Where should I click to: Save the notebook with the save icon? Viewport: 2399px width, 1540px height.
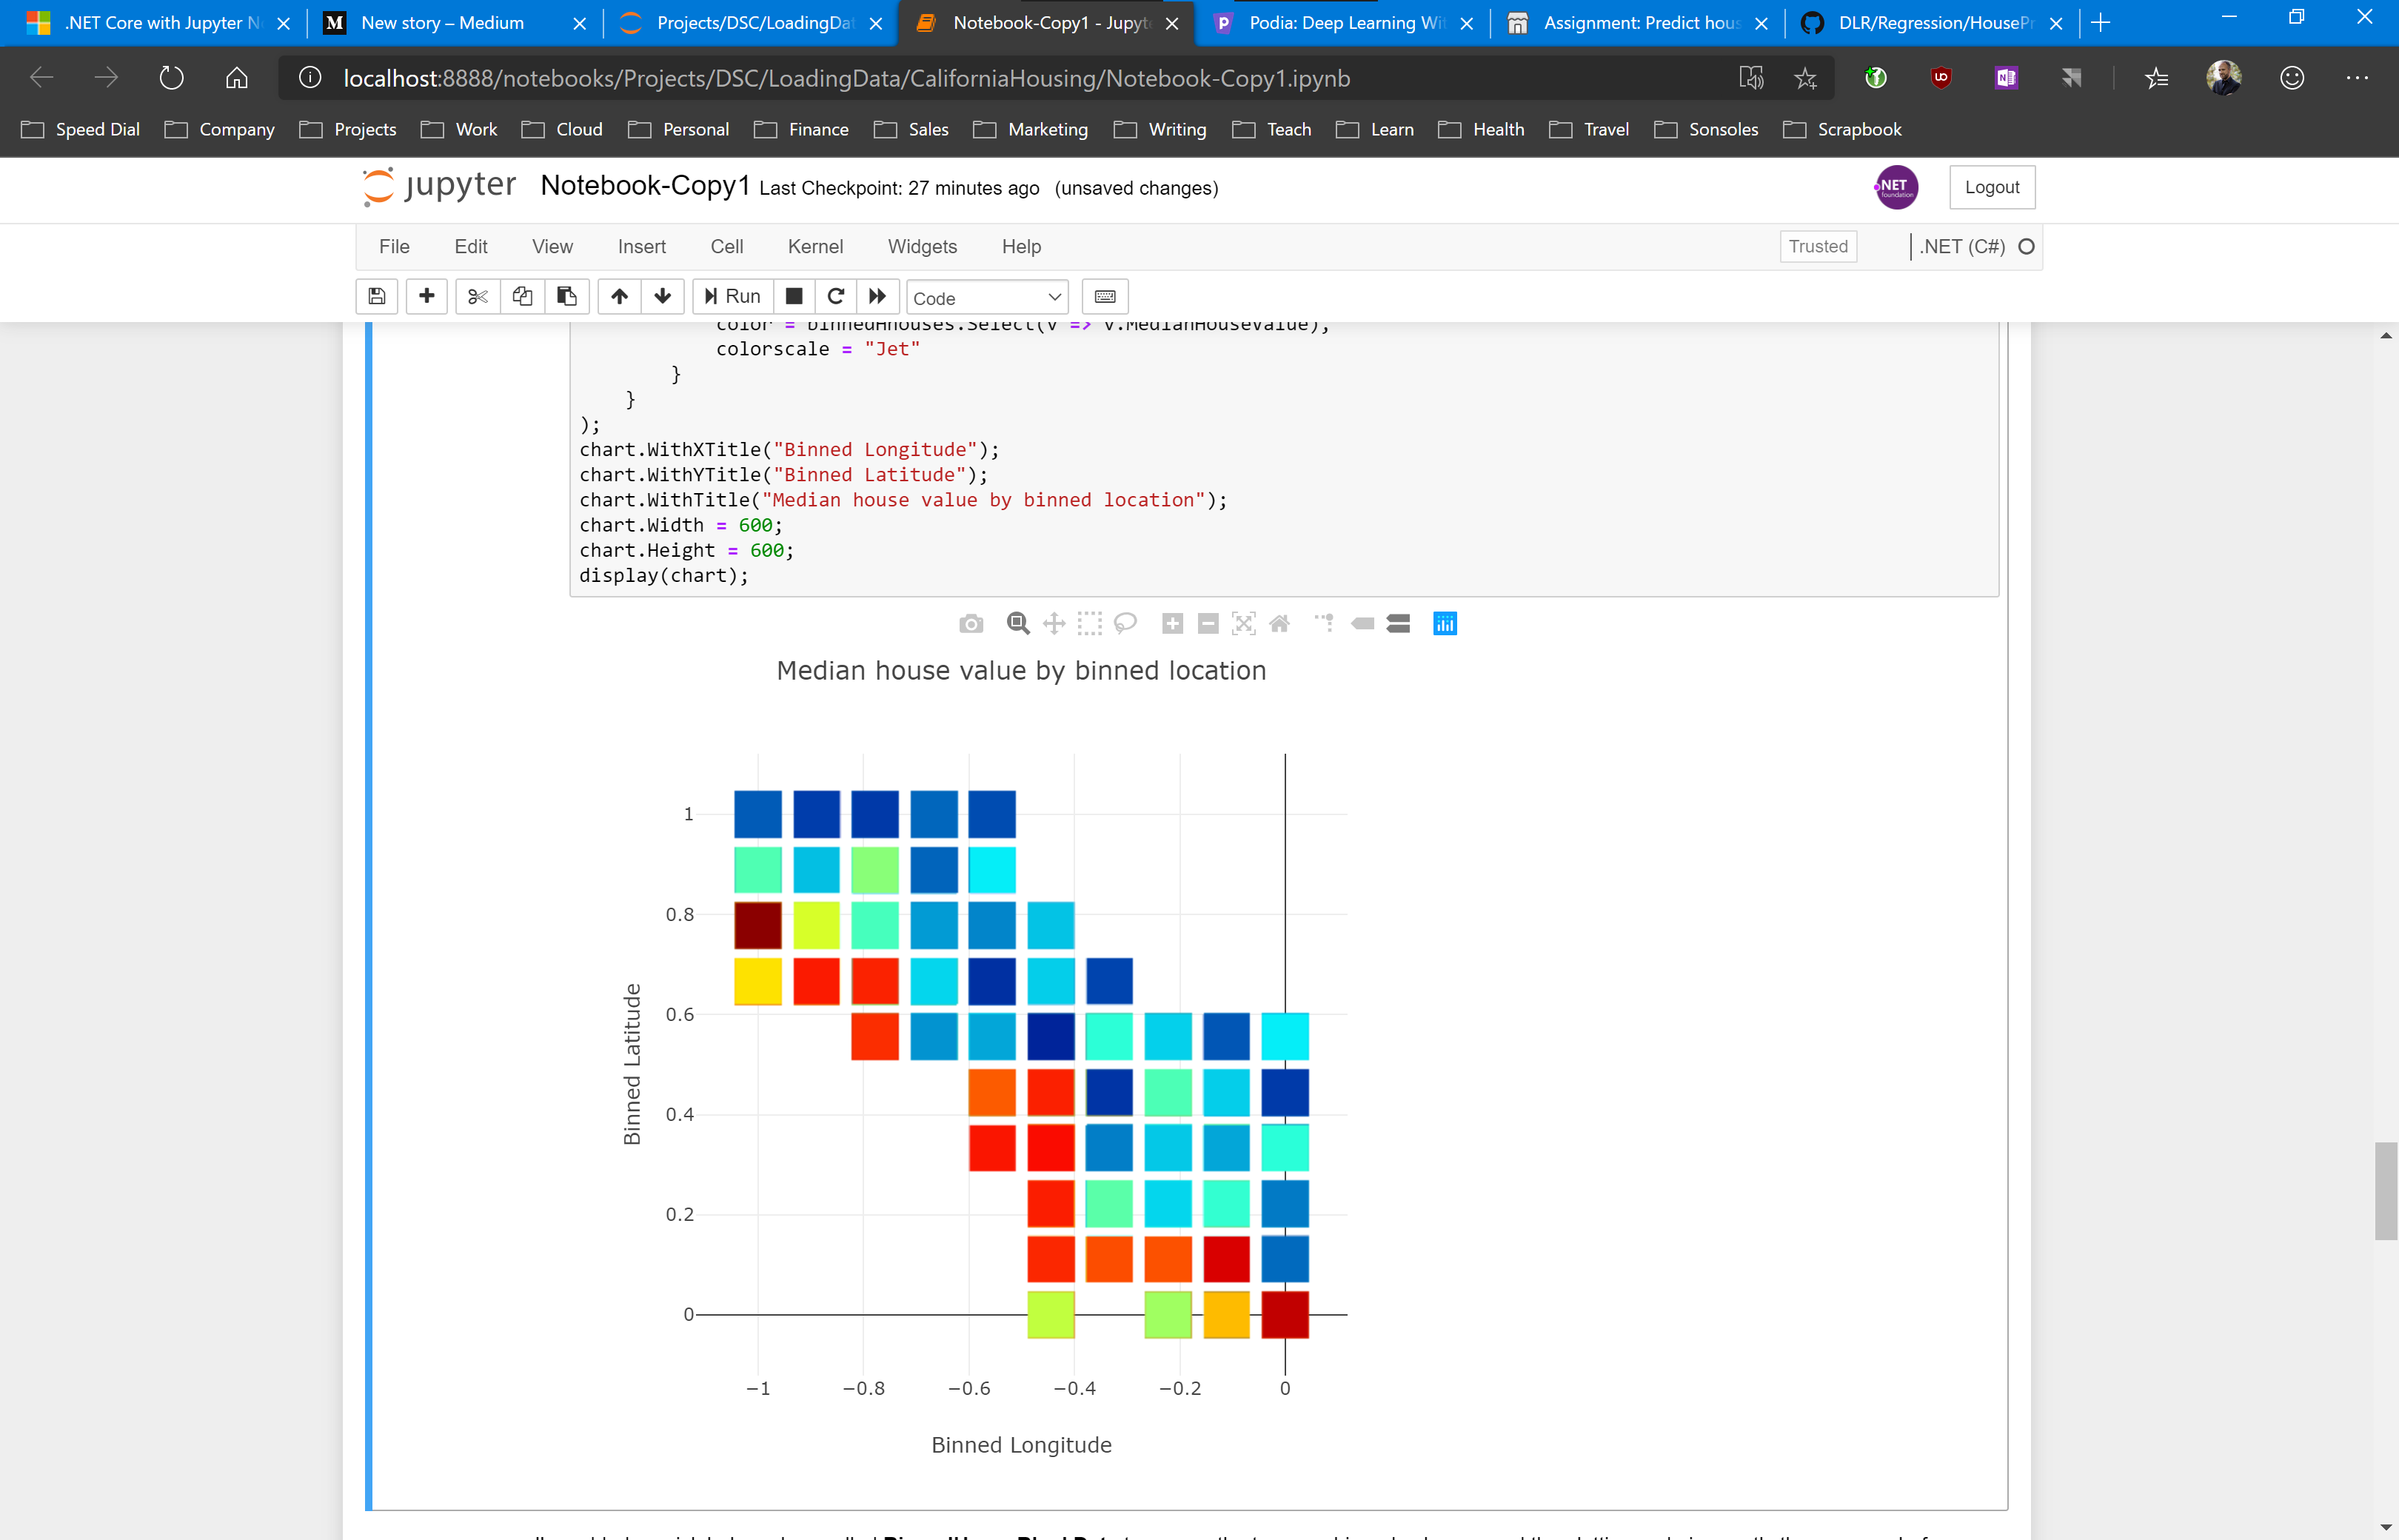(x=377, y=296)
